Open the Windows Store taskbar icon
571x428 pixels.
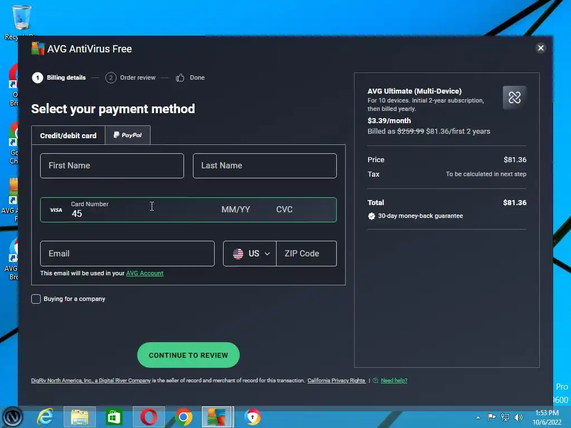[114, 417]
